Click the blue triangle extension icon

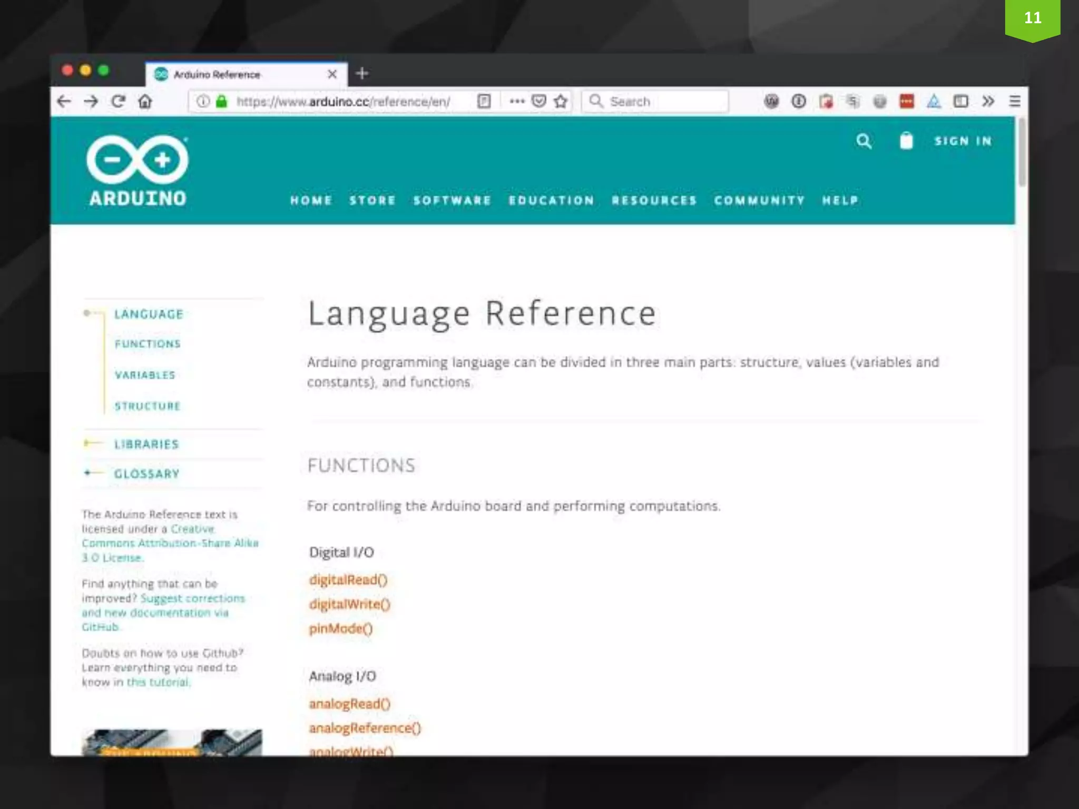click(x=934, y=101)
